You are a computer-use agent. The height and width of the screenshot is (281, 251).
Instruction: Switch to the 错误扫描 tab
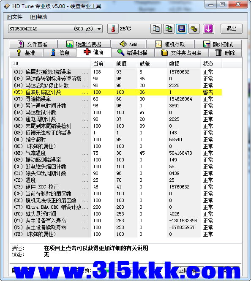click(133, 53)
